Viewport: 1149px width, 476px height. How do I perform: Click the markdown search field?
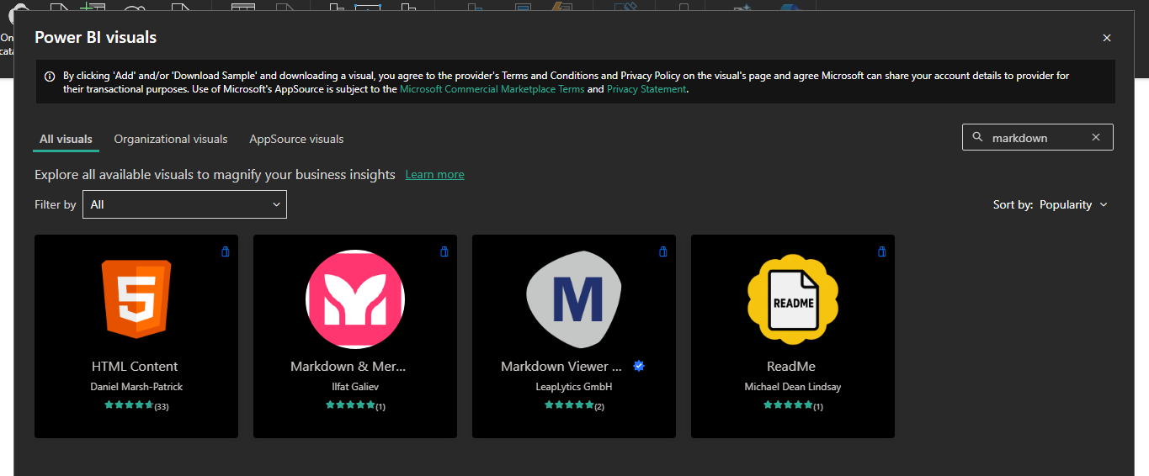pyautogui.click(x=1038, y=137)
